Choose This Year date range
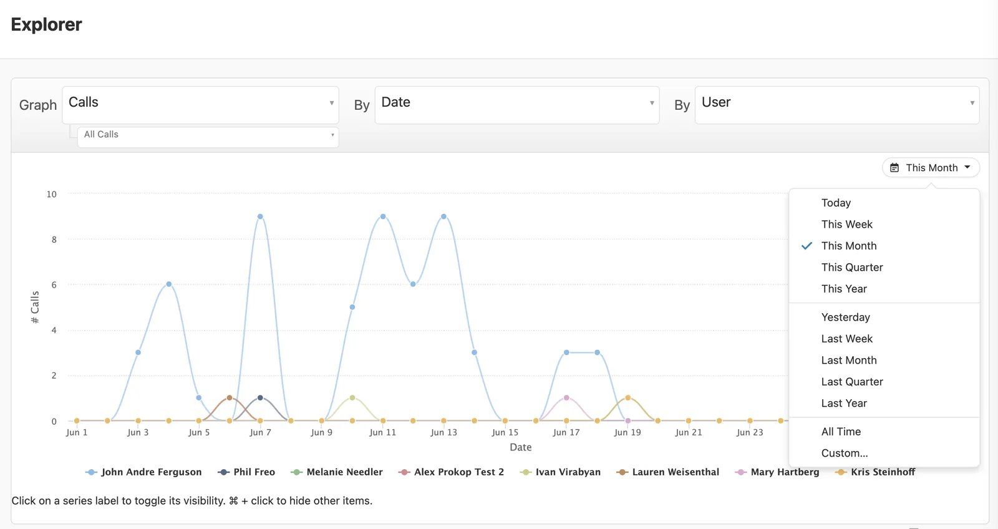This screenshot has height=529, width=998. [x=884, y=289]
